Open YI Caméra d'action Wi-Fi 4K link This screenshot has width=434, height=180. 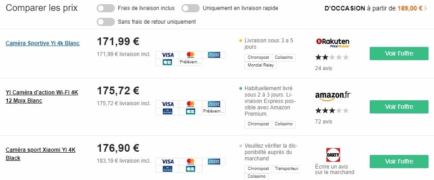coord(42,97)
